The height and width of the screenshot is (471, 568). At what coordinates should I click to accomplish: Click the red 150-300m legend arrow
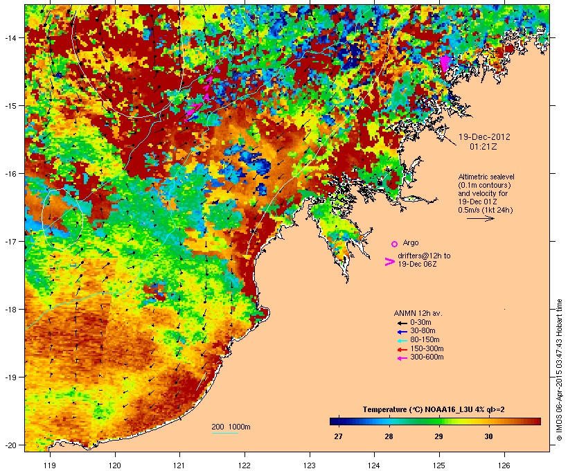402,350
